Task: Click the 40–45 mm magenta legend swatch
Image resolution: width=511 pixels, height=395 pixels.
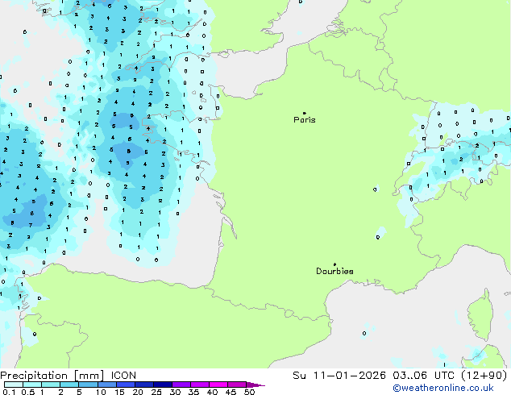Action: tap(218, 385)
